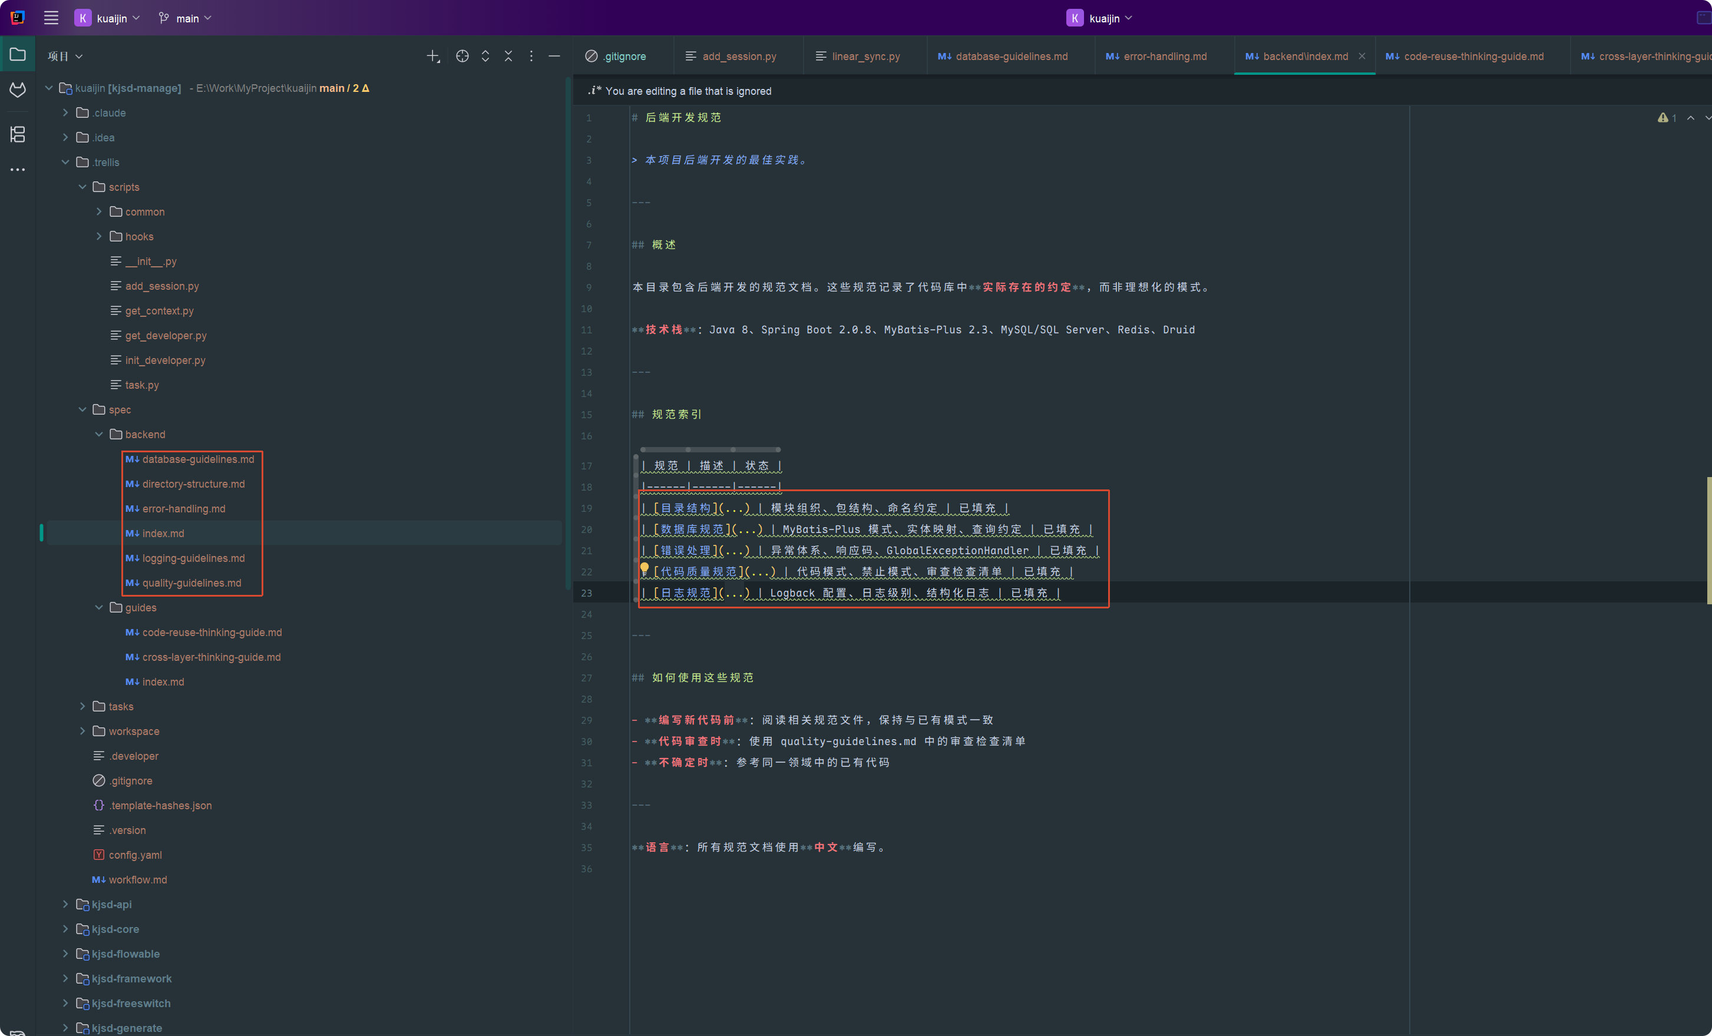Open init_developer.py in the tree
Image resolution: width=1712 pixels, height=1036 pixels.
[x=165, y=360]
